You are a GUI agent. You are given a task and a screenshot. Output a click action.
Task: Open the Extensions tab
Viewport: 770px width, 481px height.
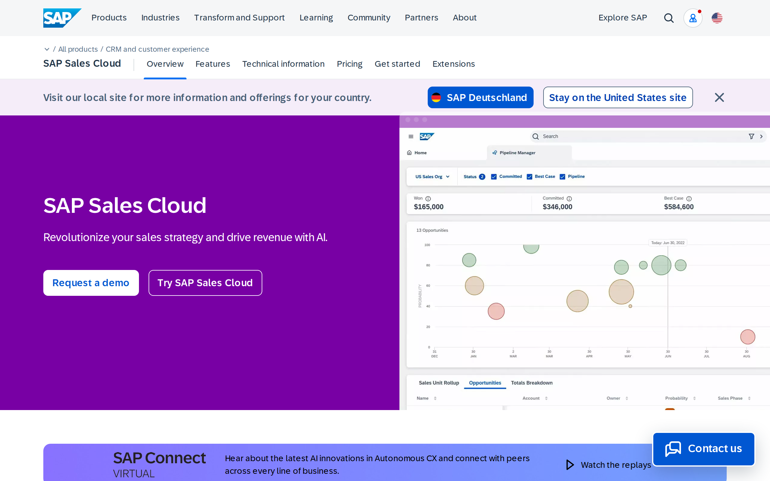pos(453,64)
